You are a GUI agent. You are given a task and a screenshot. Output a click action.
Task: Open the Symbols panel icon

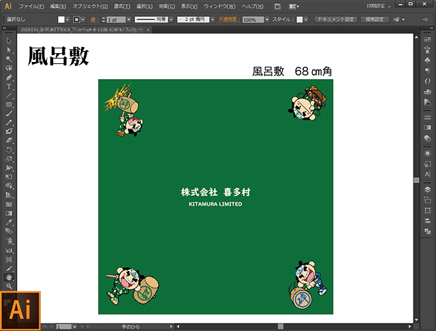click(x=427, y=60)
